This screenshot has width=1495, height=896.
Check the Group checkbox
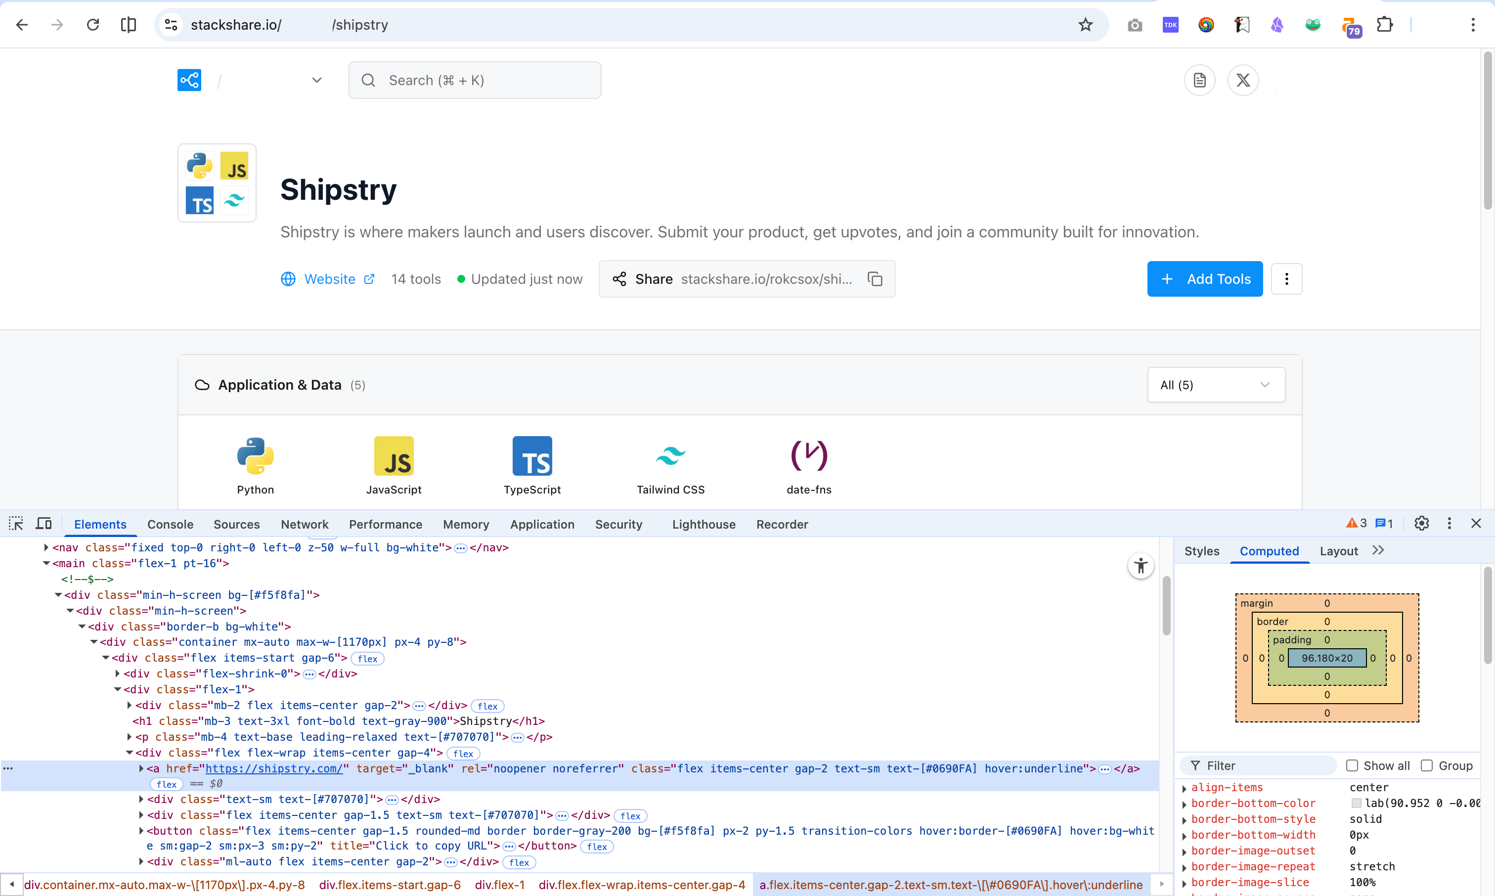pyautogui.click(x=1427, y=765)
